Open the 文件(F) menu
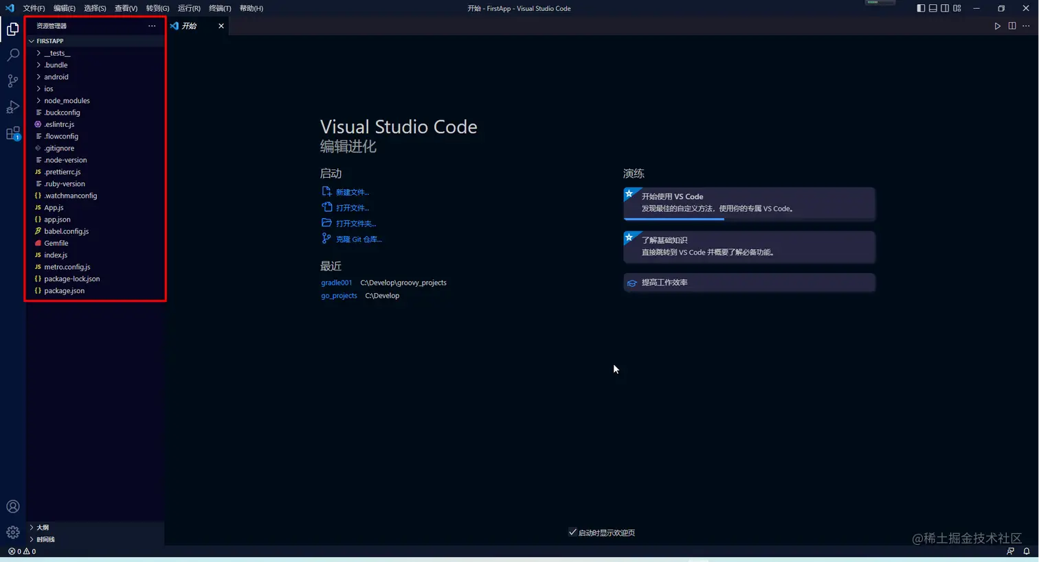 34,8
